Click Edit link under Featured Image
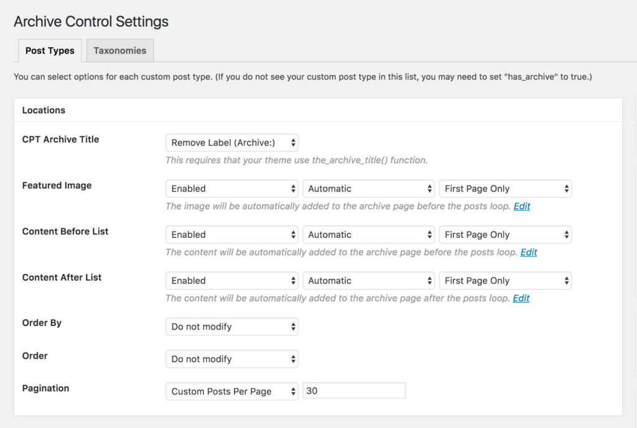 click(522, 206)
